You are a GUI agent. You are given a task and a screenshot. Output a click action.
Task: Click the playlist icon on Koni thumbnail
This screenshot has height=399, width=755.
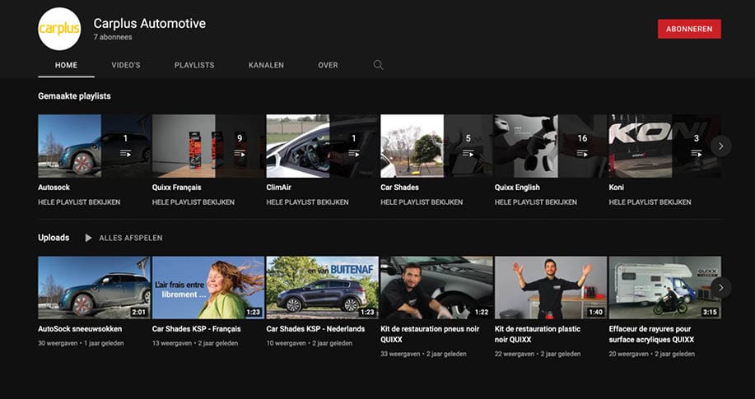(x=696, y=154)
